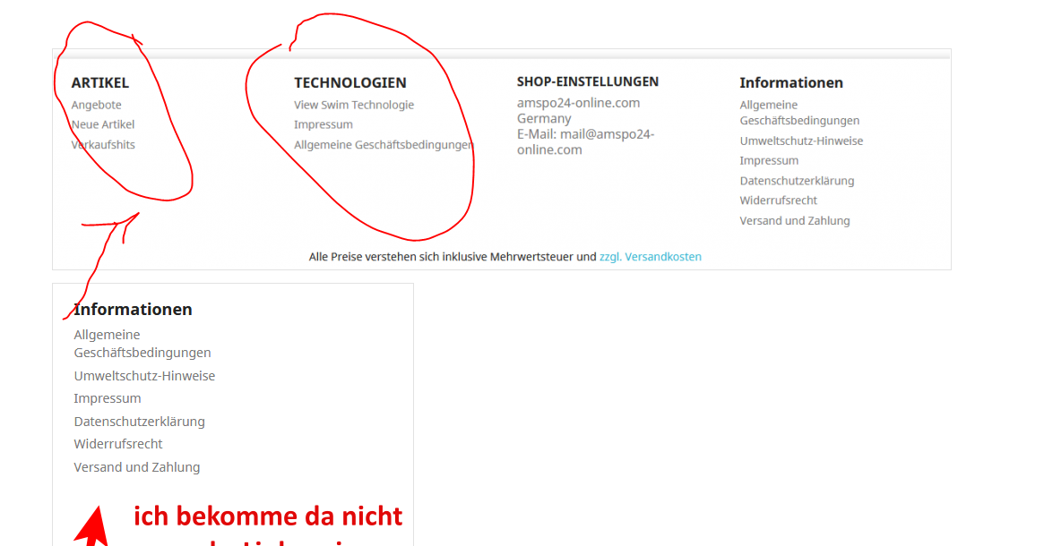Open View Swim Technologie link
Viewport: 1044px width, 546px height.
pos(354,105)
